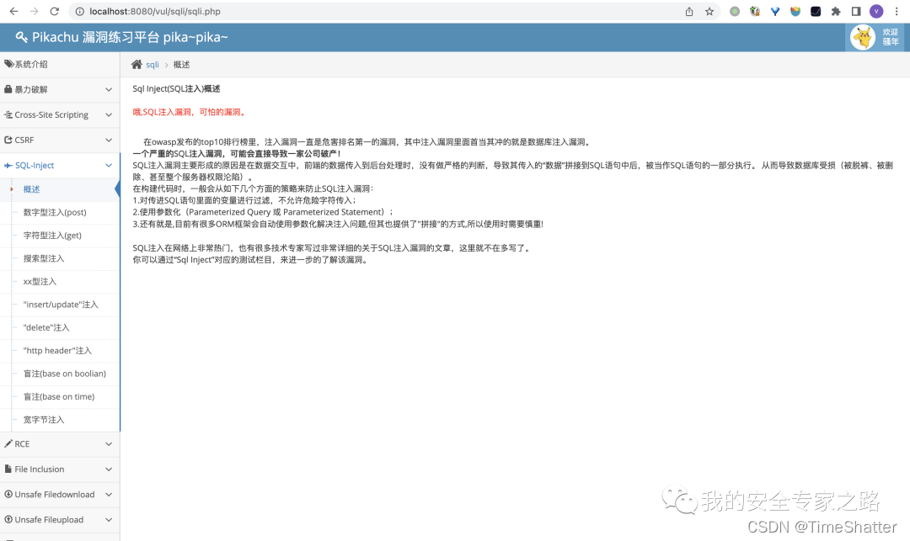Screen dimensions: 910x541
Task: Click the sqli breadcrumb link
Action: 153,64
